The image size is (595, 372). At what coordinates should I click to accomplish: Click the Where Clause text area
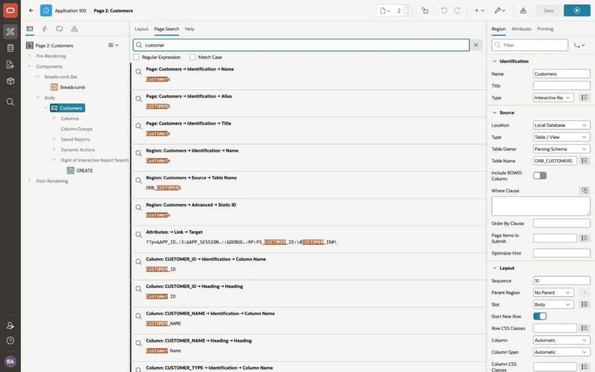[541, 206]
